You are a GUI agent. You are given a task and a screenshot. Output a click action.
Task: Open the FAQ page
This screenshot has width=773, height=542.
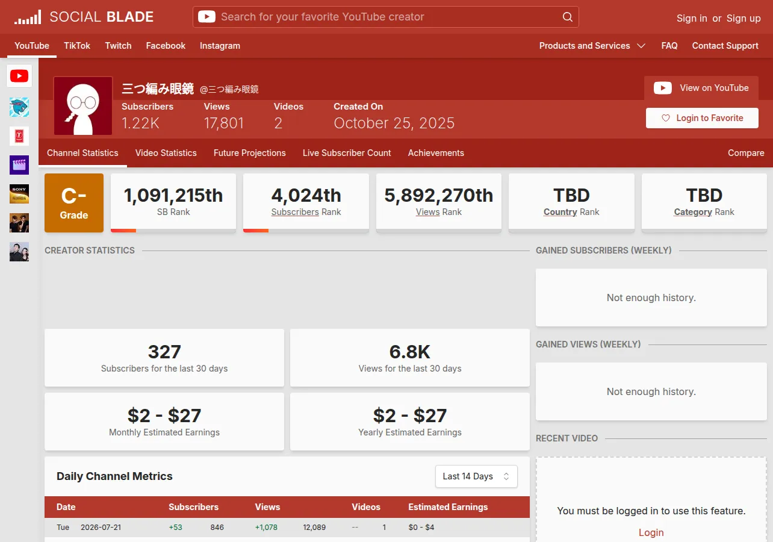(669, 46)
